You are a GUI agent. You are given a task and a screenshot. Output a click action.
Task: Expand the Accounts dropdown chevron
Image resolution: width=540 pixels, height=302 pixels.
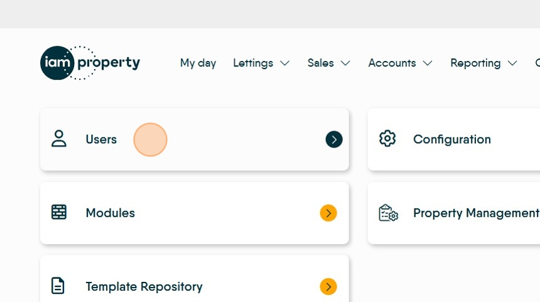coord(428,63)
